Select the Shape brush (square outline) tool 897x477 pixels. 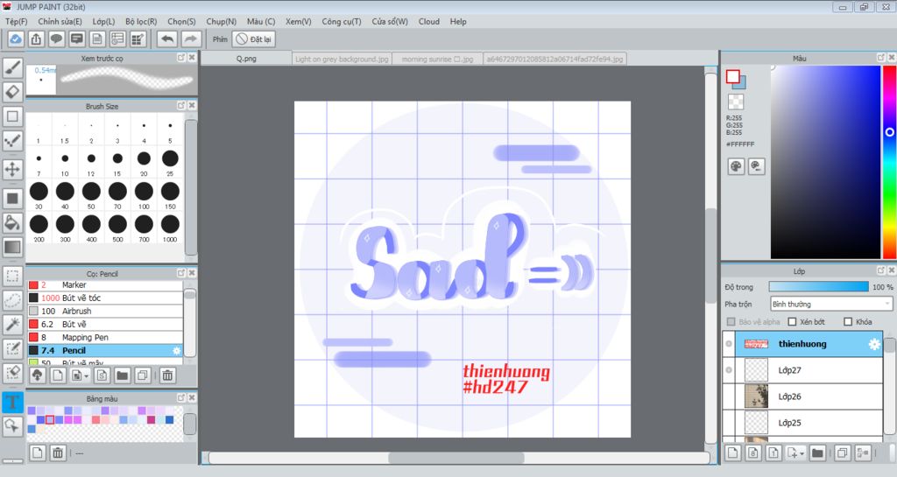(12, 116)
